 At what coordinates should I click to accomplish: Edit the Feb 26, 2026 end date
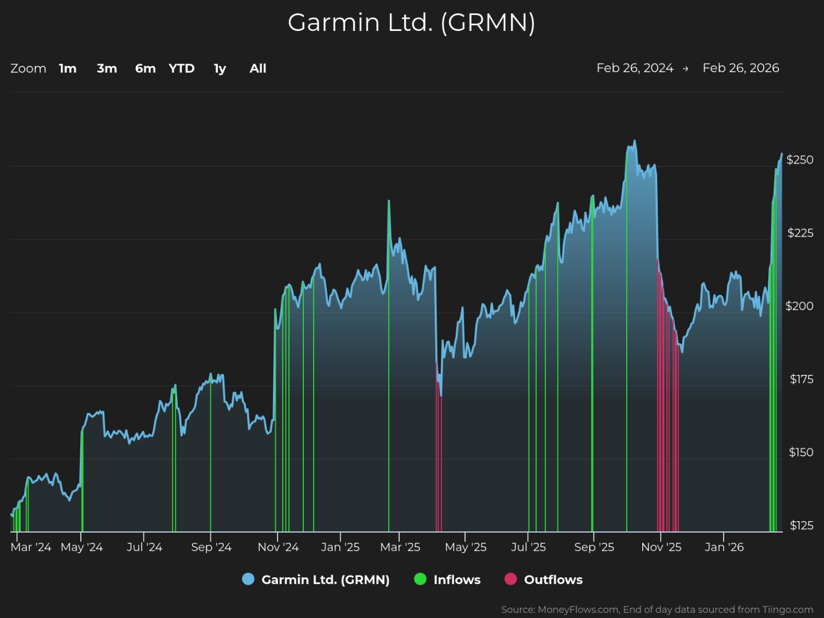click(741, 68)
